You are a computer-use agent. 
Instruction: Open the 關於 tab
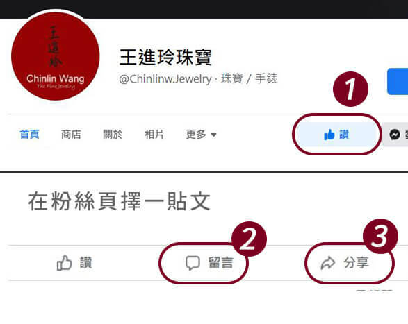tap(113, 135)
